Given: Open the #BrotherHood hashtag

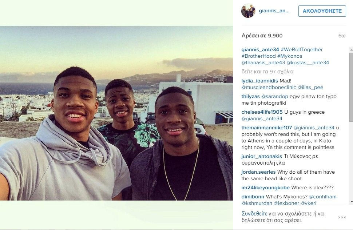Looking at the screenshot, I should pos(258,56).
